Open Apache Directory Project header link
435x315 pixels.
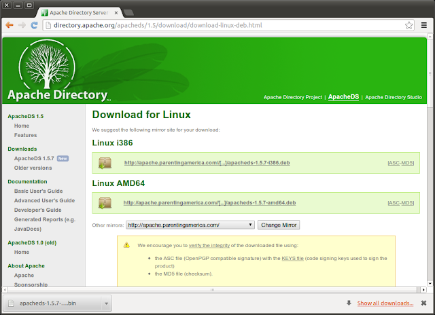tap(293, 97)
